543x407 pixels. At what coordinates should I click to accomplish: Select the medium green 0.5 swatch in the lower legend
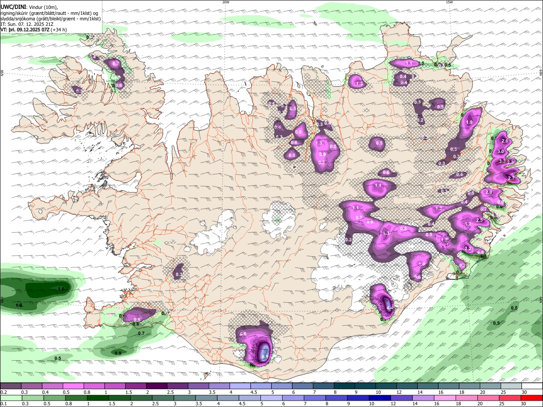[x=54, y=398]
